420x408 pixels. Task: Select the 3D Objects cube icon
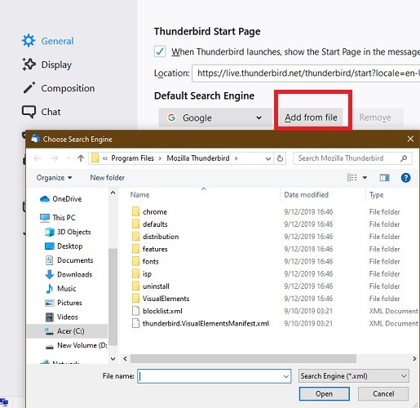(x=50, y=232)
